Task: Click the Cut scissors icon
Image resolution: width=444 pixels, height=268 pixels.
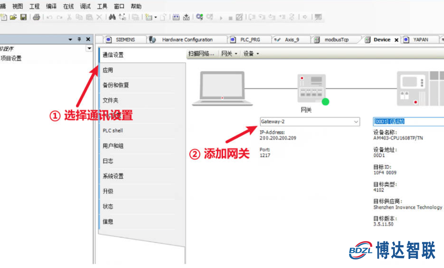Action: [x=69, y=17]
